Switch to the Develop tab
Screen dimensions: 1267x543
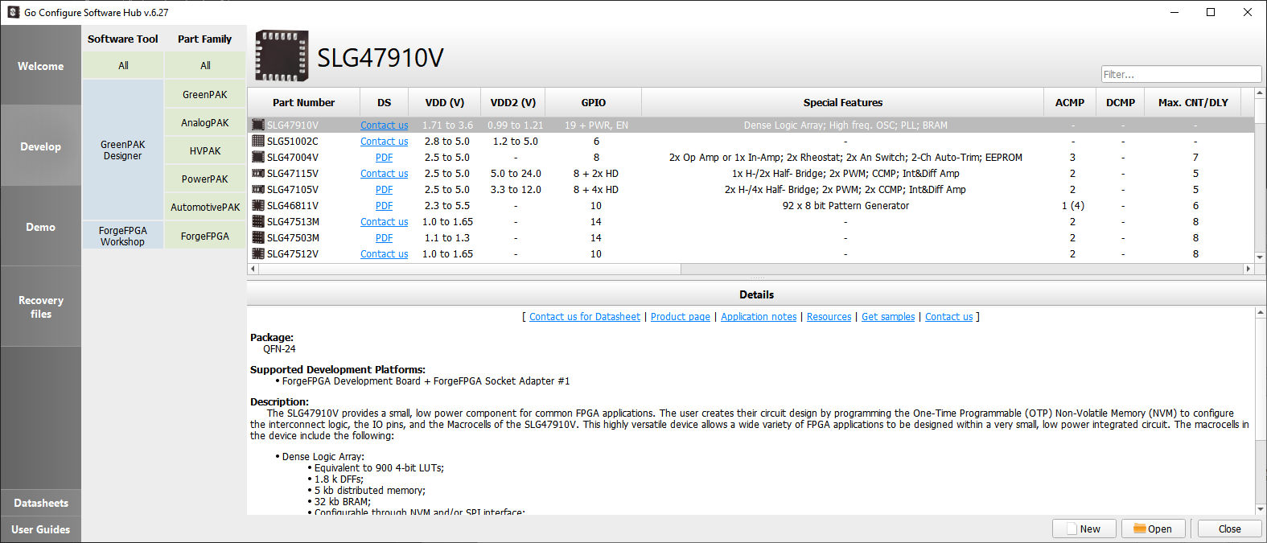pos(41,146)
